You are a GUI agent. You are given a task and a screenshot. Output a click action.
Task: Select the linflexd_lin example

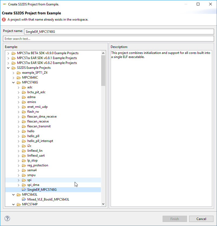click(35, 151)
